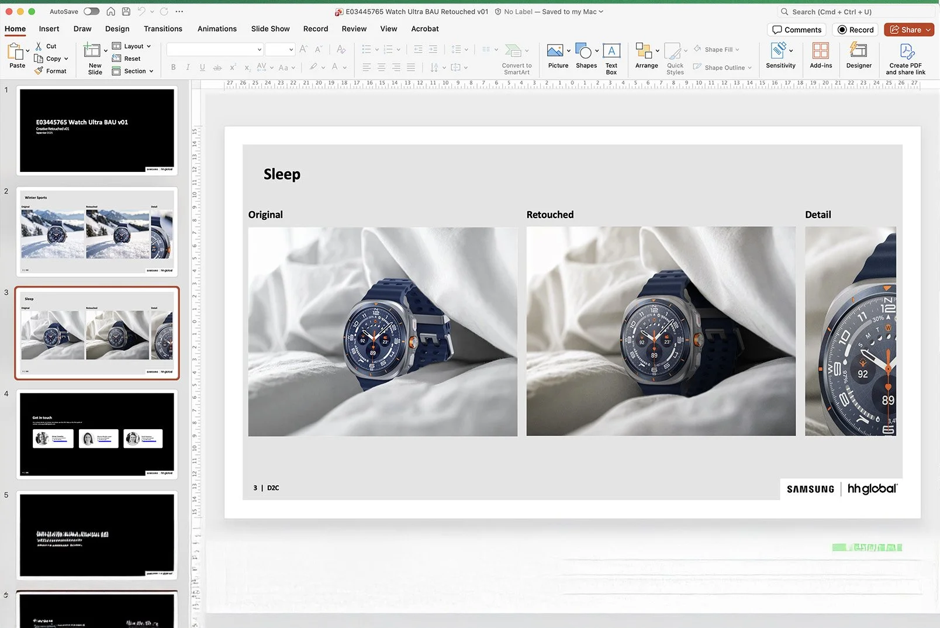Click the Increase Font Size icon
Image resolution: width=940 pixels, height=628 pixels.
303,50
